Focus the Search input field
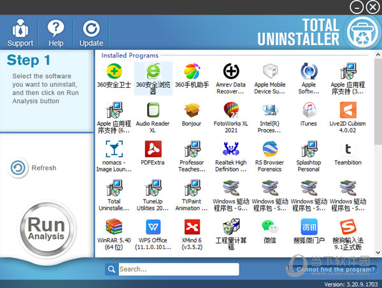 [179, 270]
